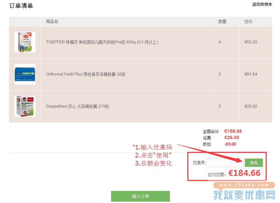This screenshot has height=203, width=280.
Task: Click the 应付总额 total €184.66
Action: (x=245, y=173)
